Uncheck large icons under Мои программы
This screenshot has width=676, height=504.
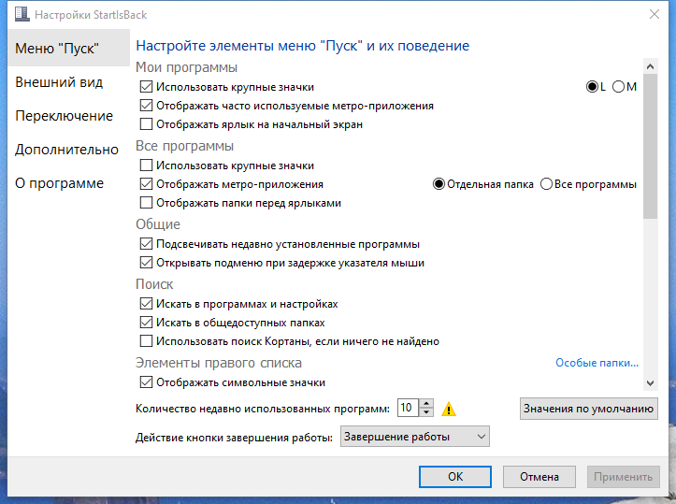(x=146, y=87)
